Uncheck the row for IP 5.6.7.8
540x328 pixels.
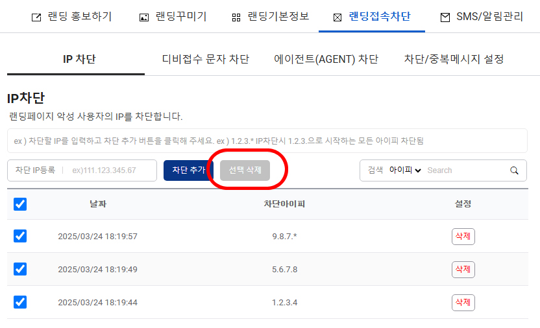click(20, 269)
